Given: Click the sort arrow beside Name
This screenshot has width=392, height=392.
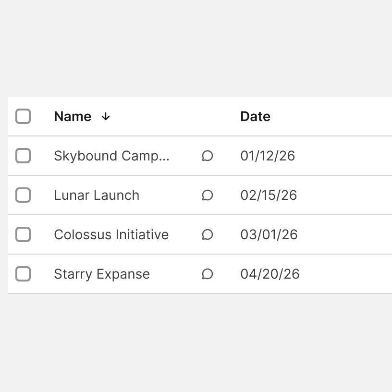Looking at the screenshot, I should point(106,117).
